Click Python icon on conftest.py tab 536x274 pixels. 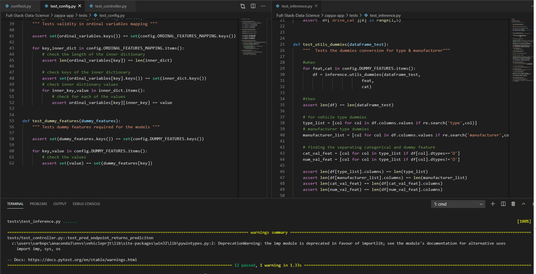tap(7, 6)
